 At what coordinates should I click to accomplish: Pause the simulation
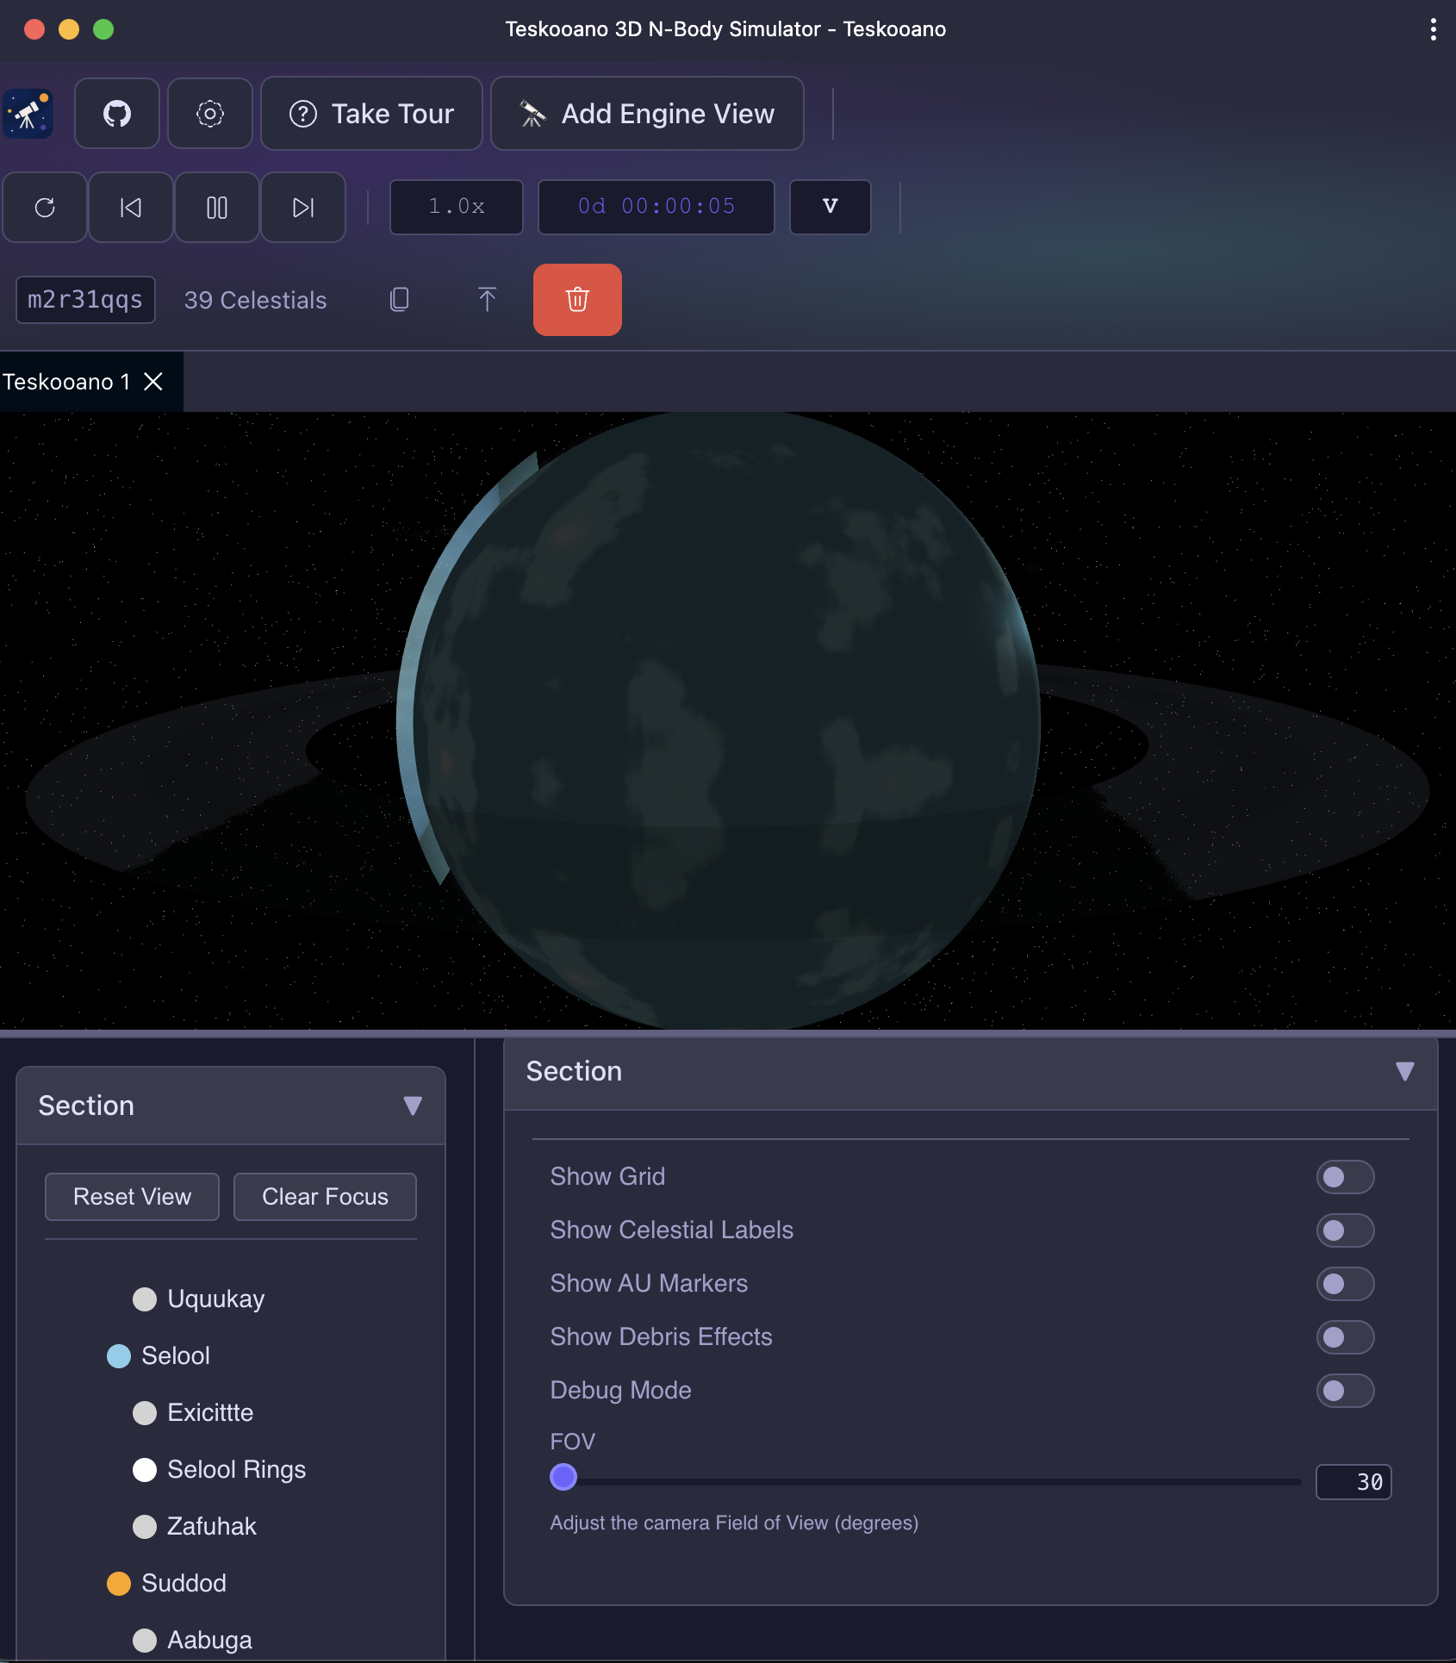click(217, 208)
